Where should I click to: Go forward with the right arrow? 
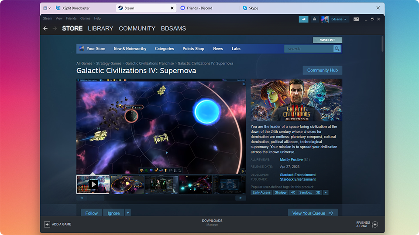click(x=55, y=28)
